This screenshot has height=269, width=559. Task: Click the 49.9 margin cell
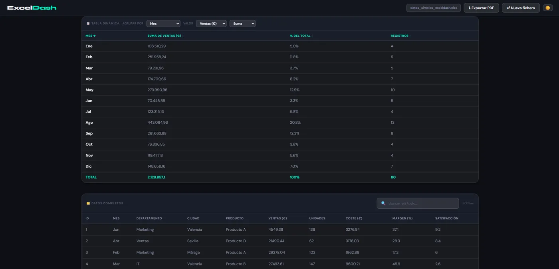[396, 264]
